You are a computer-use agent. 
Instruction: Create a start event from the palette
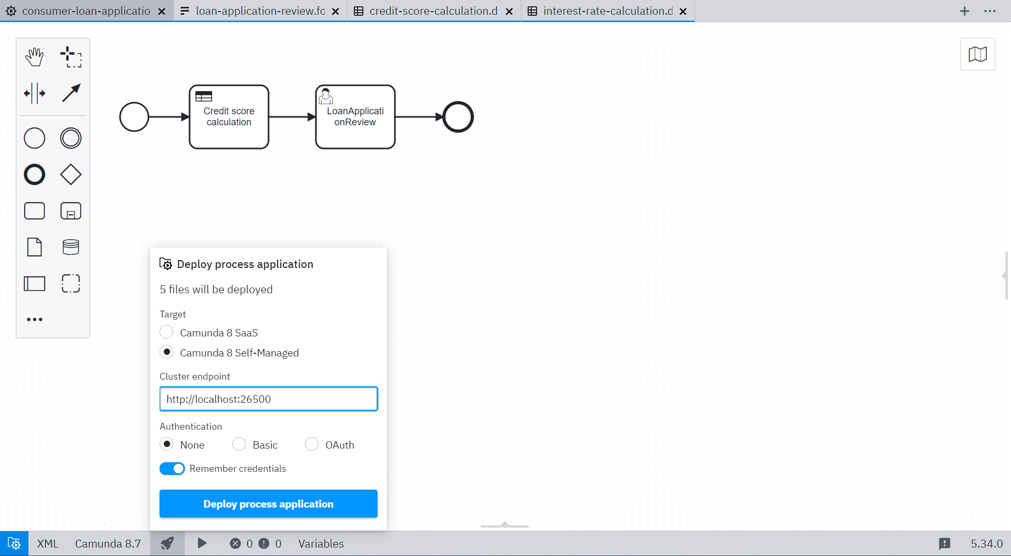point(34,138)
